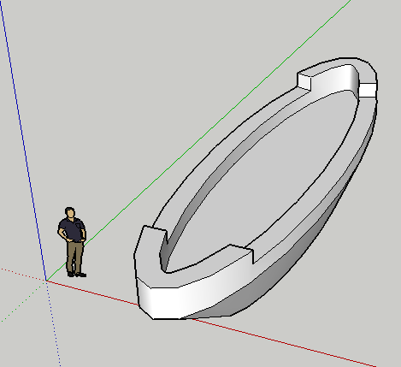The height and width of the screenshot is (367, 401).
Task: Click the figure's head
Action: [70, 213]
